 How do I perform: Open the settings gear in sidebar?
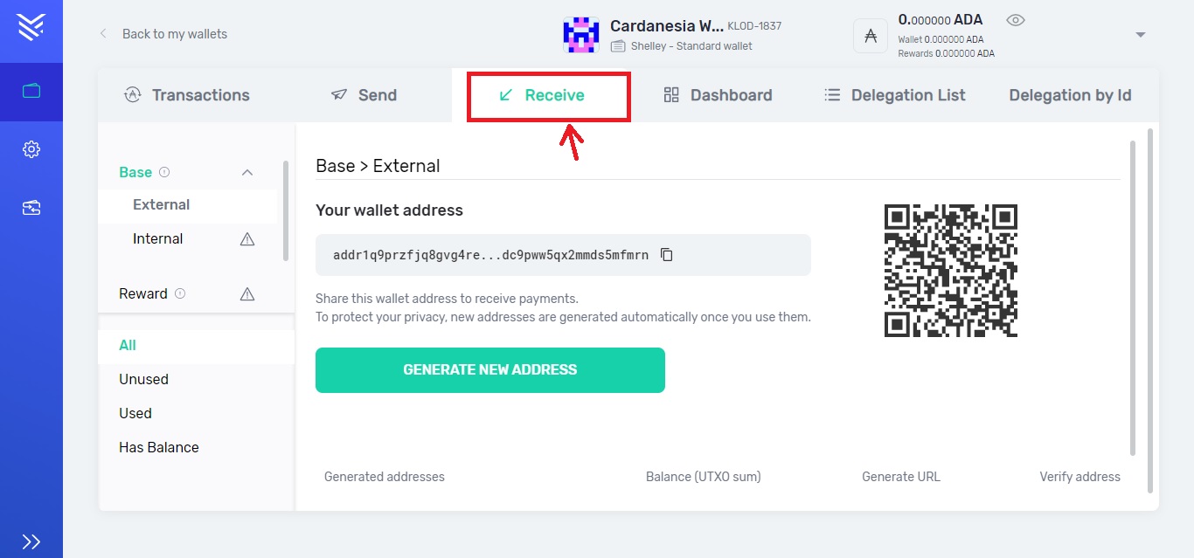tap(31, 149)
